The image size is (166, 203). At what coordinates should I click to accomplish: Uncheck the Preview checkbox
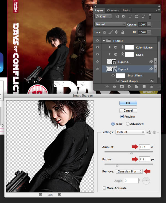click(122, 116)
